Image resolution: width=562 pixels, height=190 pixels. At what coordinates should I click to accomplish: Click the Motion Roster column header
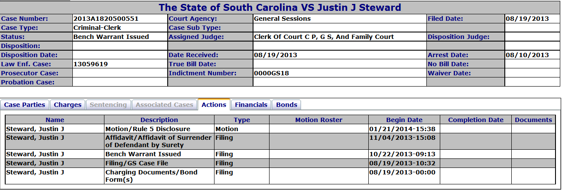318,120
